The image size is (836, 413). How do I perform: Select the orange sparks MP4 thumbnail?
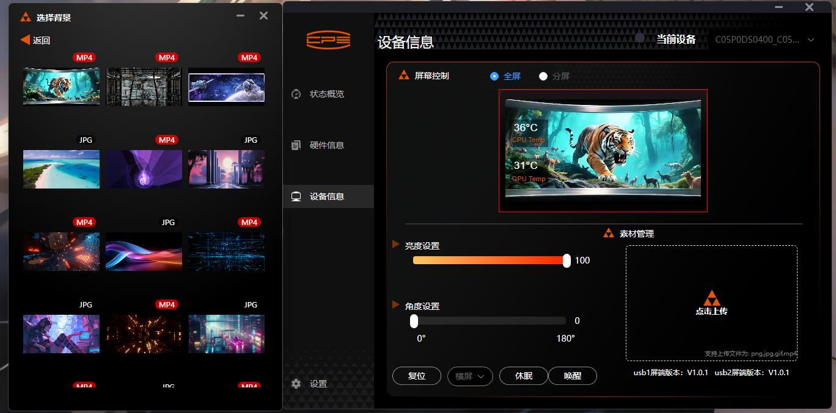(144, 334)
